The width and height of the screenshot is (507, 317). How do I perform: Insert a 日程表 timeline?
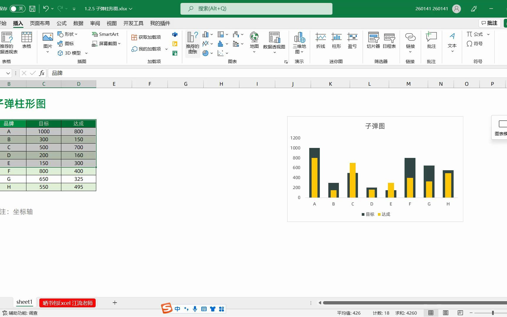tap(389, 41)
